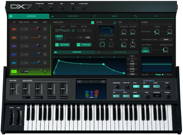Click the AM Sens knob
The image size is (183, 135).
[133, 32]
